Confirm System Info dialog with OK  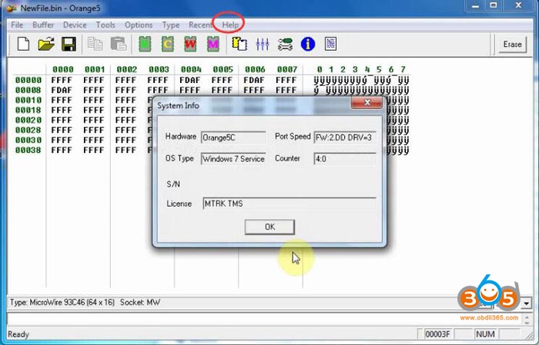point(269,227)
